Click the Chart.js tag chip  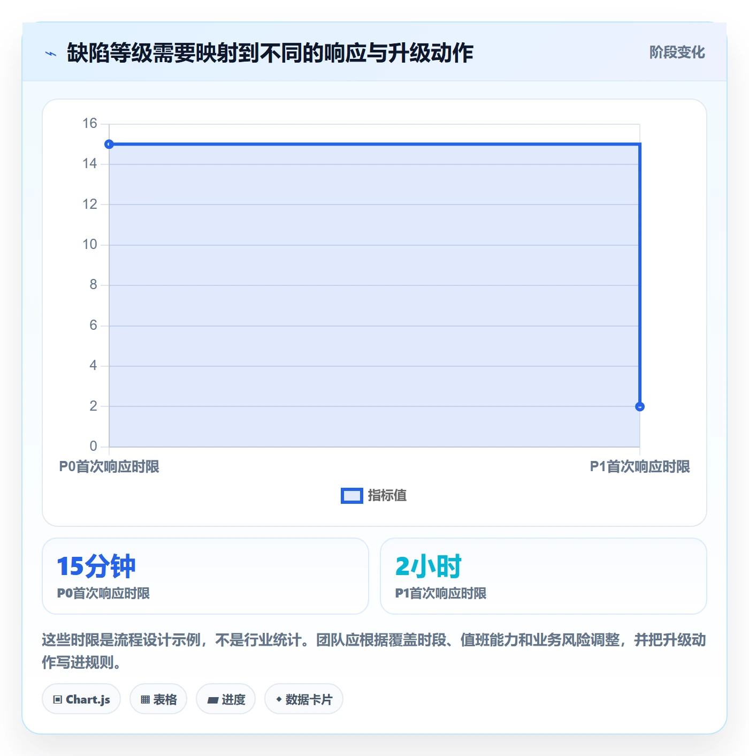[81, 699]
